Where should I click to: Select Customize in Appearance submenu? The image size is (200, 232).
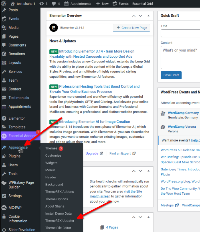(x=53, y=156)
